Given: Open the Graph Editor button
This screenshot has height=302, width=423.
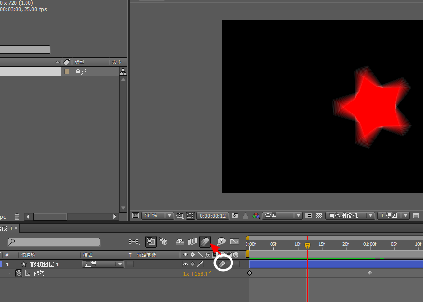Looking at the screenshot, I should (x=234, y=241).
